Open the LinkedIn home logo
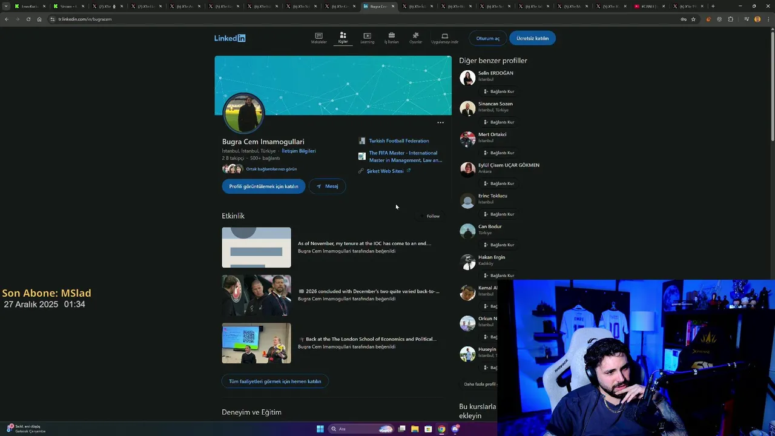 point(229,38)
